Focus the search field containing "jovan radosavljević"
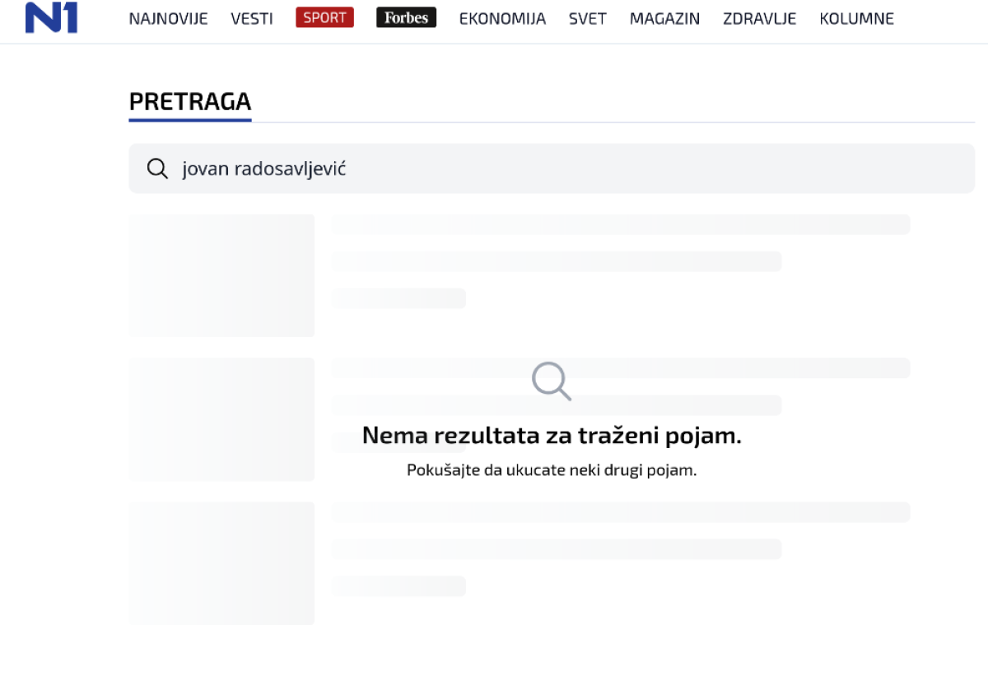Screen dimensions: 988x675 click(x=552, y=169)
